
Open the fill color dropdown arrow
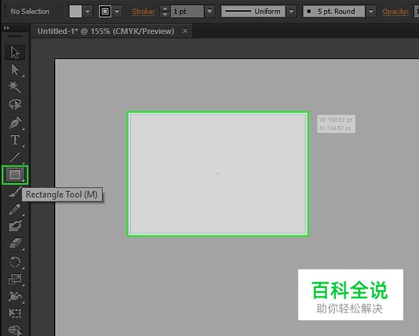pyautogui.click(x=88, y=11)
